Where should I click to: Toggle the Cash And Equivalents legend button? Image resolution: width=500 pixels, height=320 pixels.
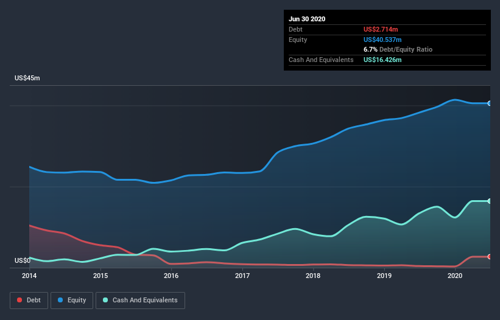(140, 301)
